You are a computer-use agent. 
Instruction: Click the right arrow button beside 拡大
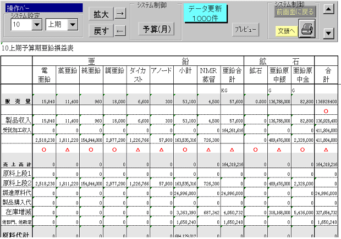120,14
